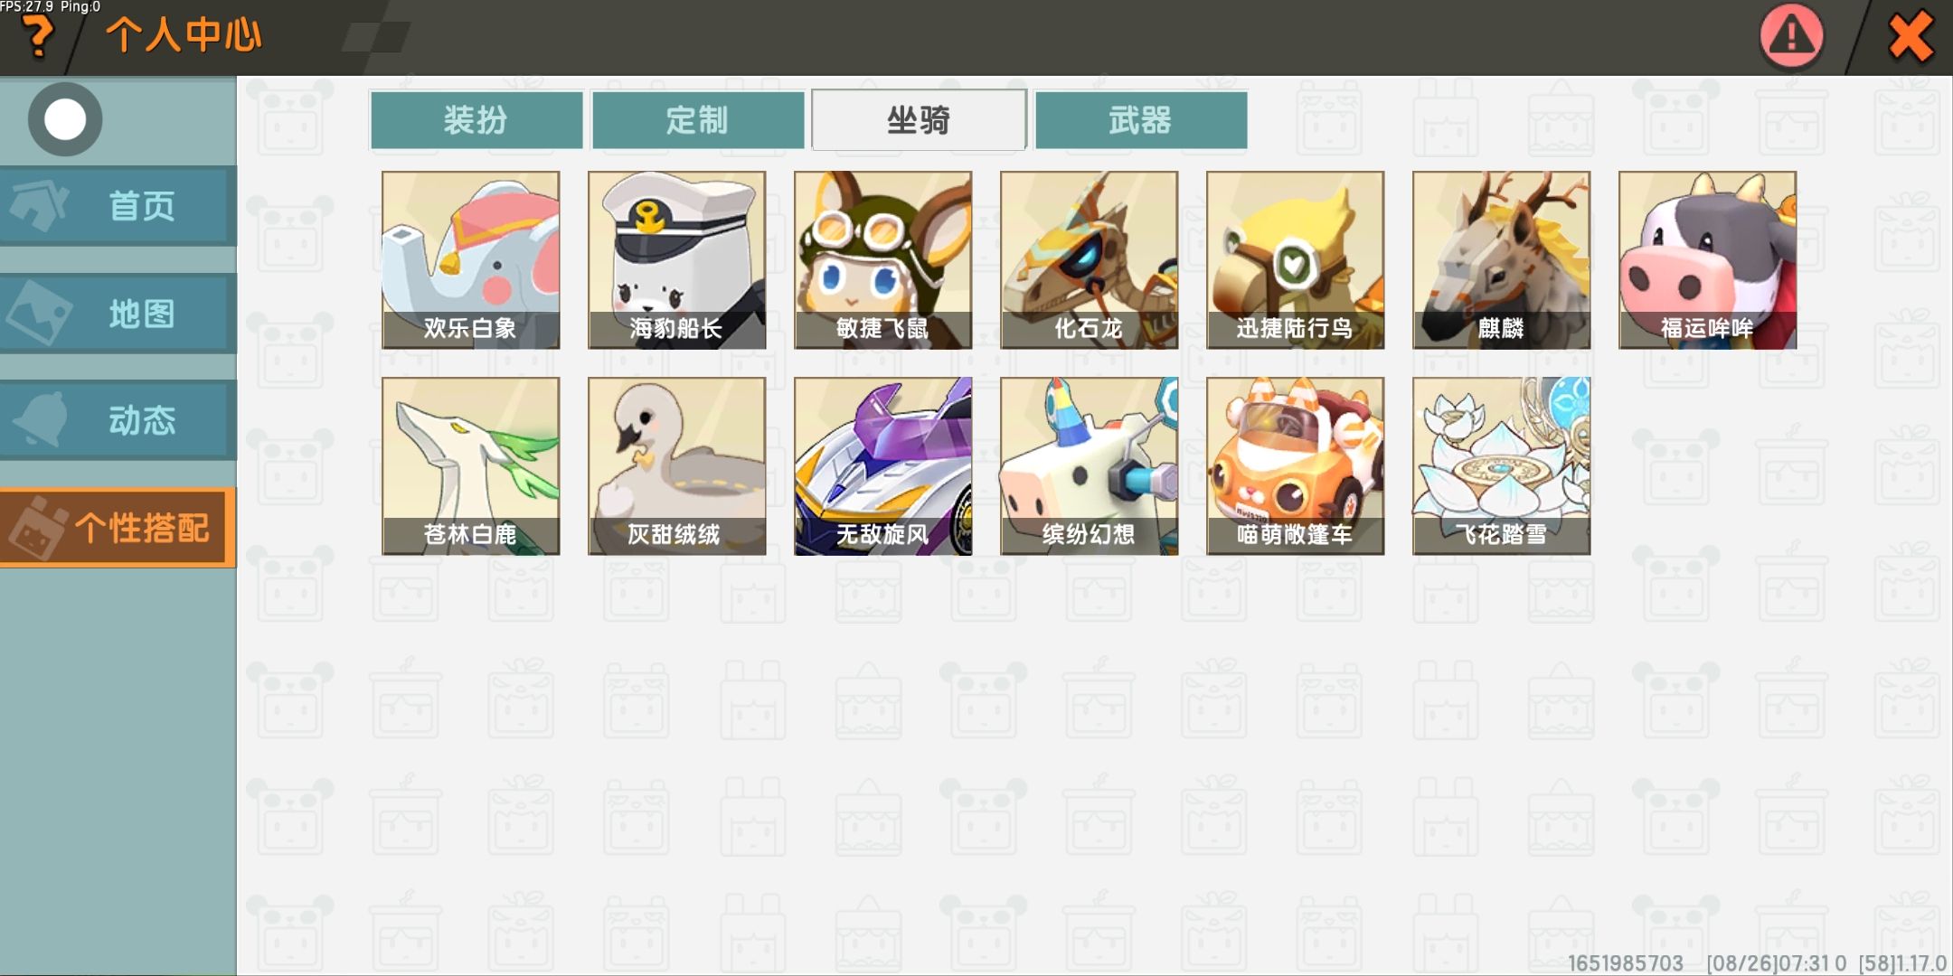
Task: Choose the 敏捷飞鼠 mount
Action: (883, 260)
